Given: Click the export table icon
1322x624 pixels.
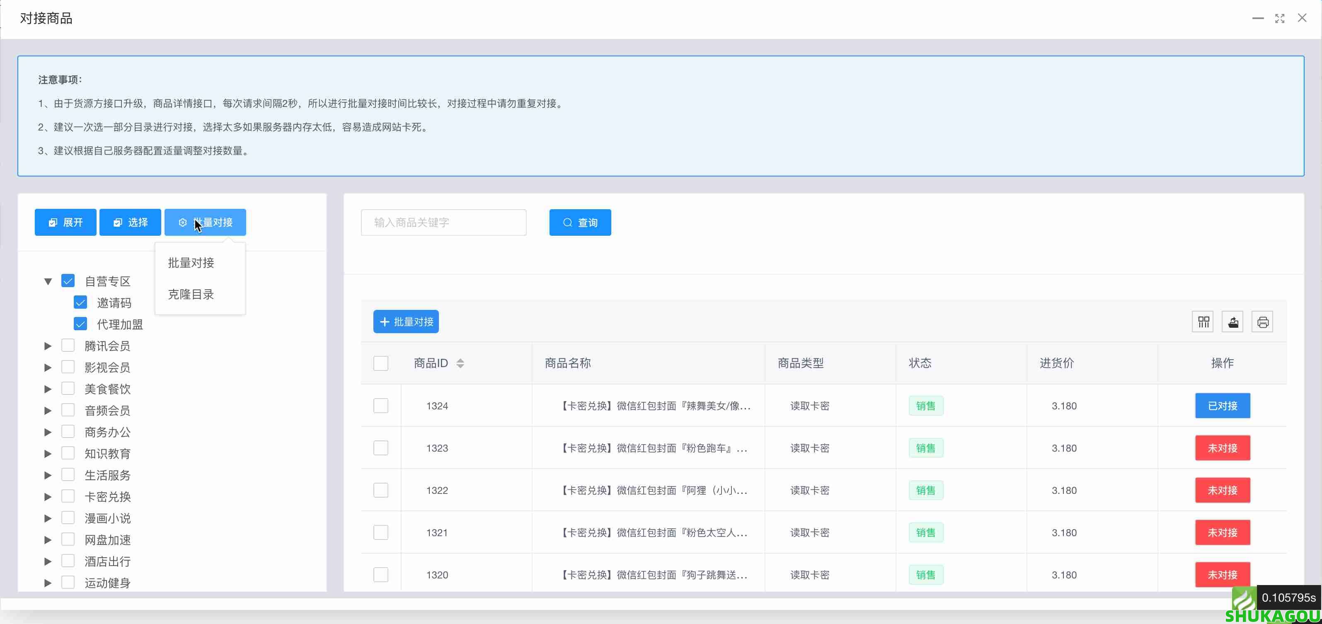Looking at the screenshot, I should (x=1233, y=322).
